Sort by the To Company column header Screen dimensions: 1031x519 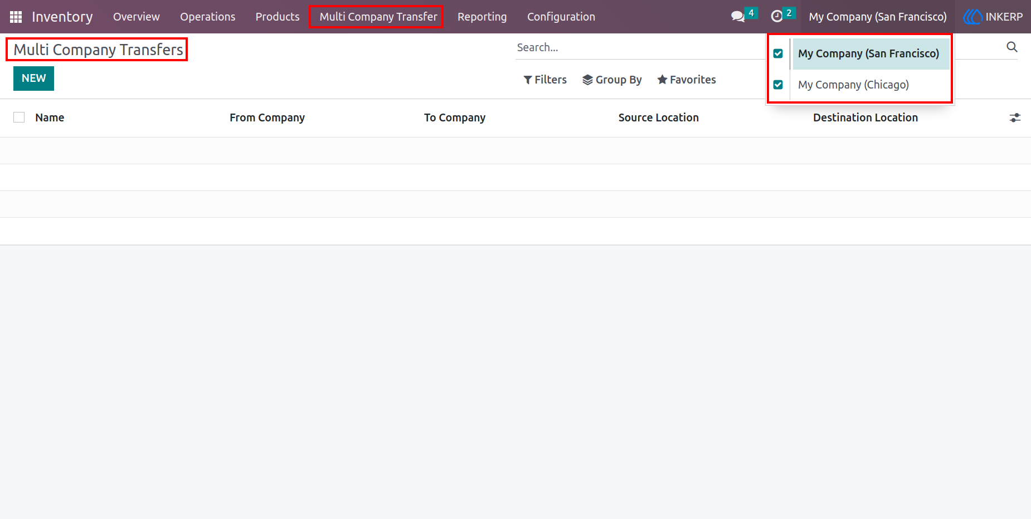[x=454, y=117]
